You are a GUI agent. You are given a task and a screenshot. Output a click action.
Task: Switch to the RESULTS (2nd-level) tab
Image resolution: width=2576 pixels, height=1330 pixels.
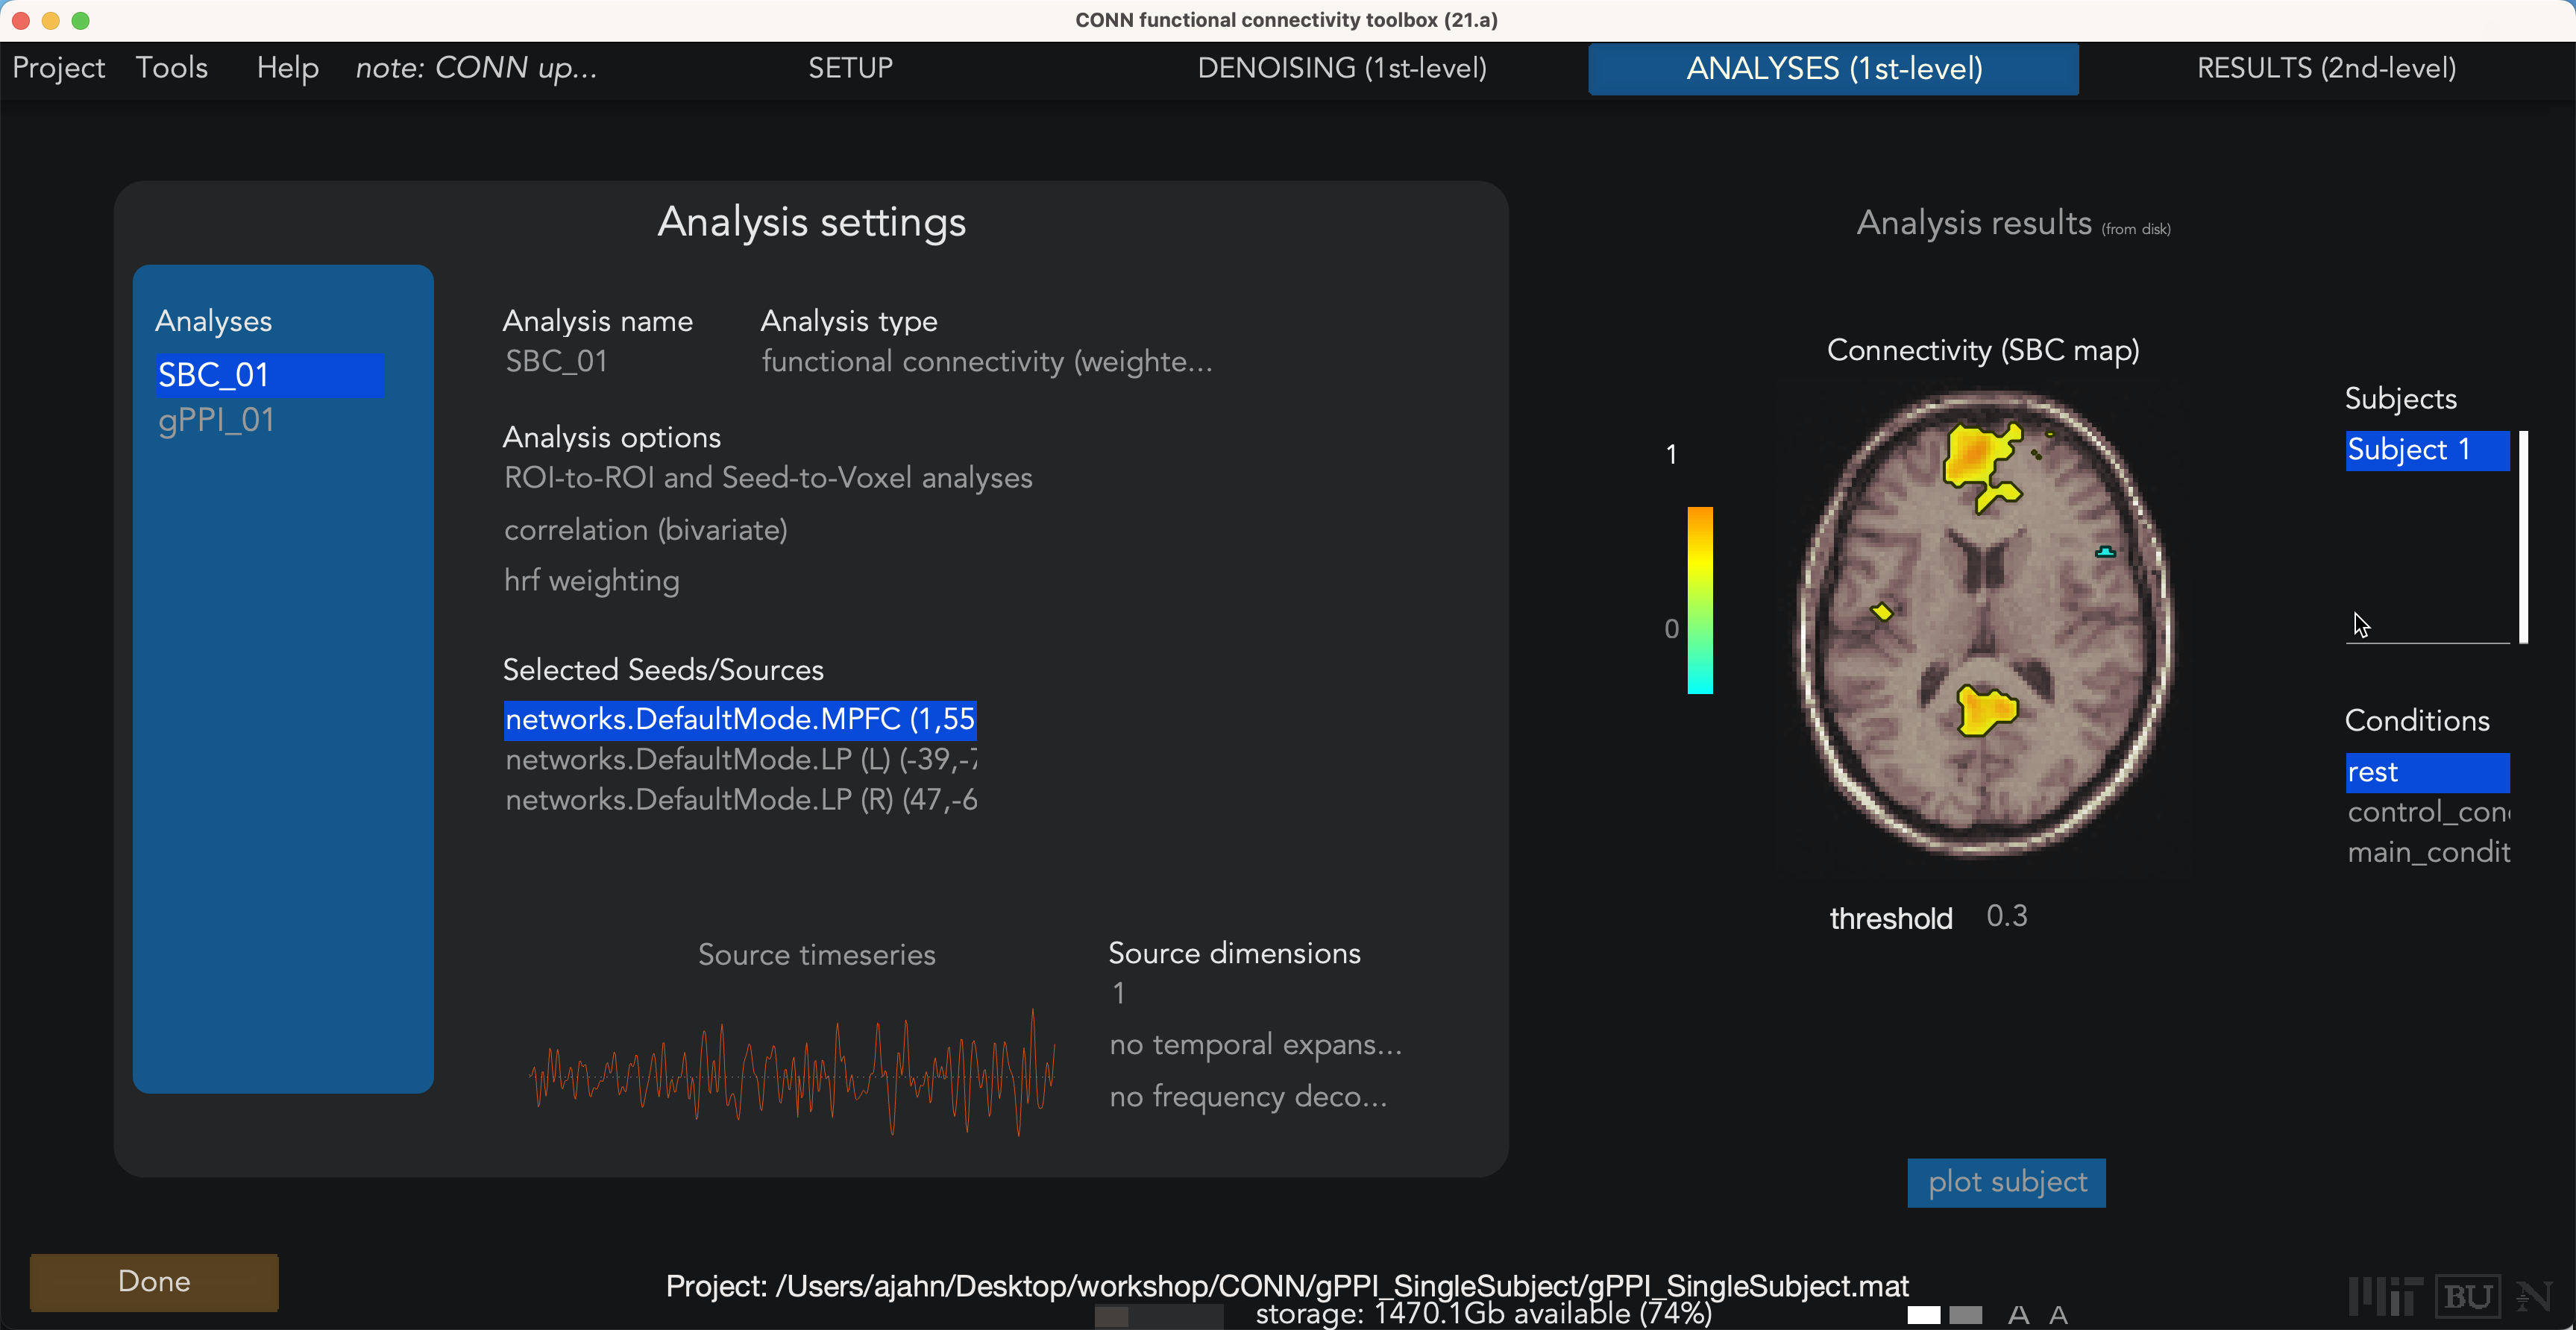pos(2326,68)
